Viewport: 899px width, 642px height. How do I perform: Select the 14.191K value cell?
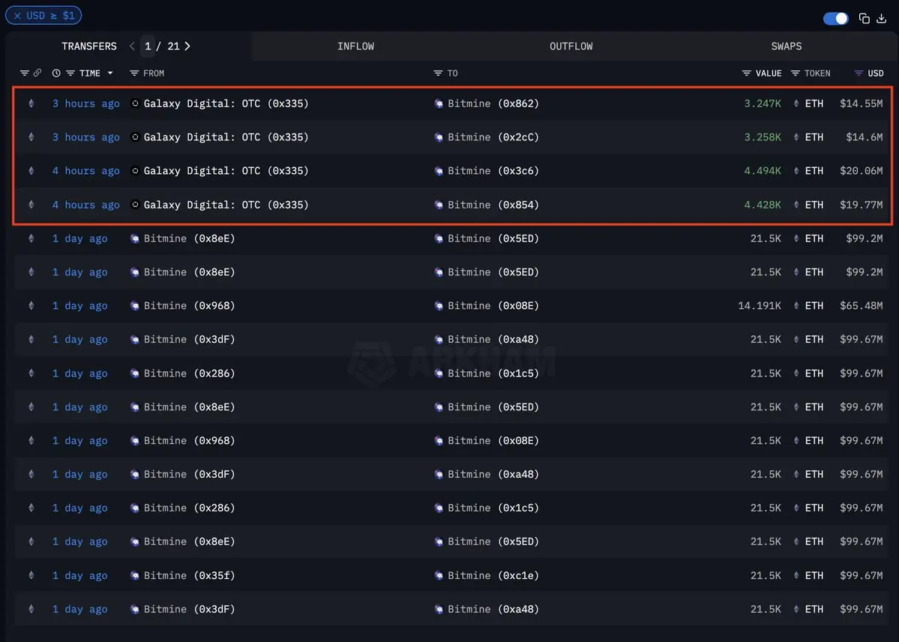[x=759, y=306]
